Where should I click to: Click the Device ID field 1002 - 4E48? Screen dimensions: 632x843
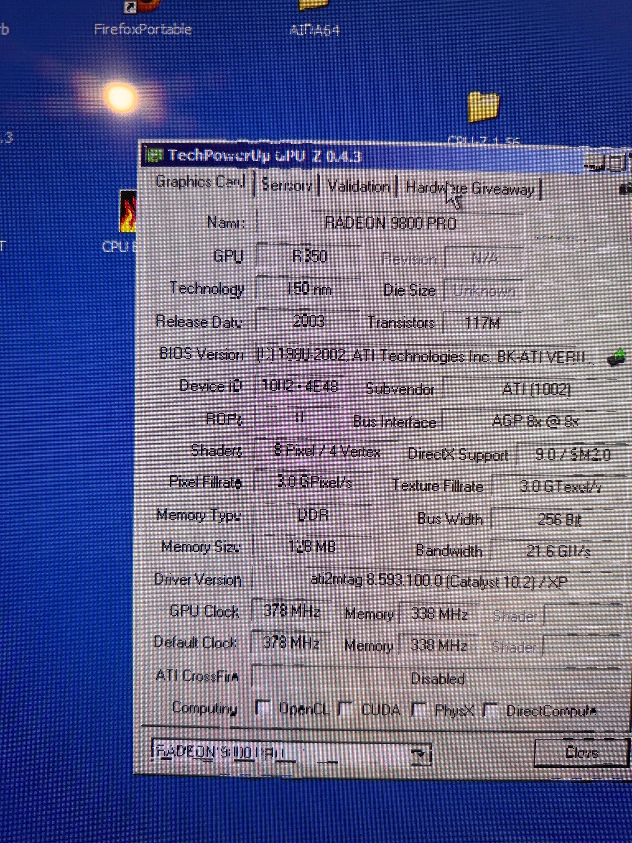(299, 386)
